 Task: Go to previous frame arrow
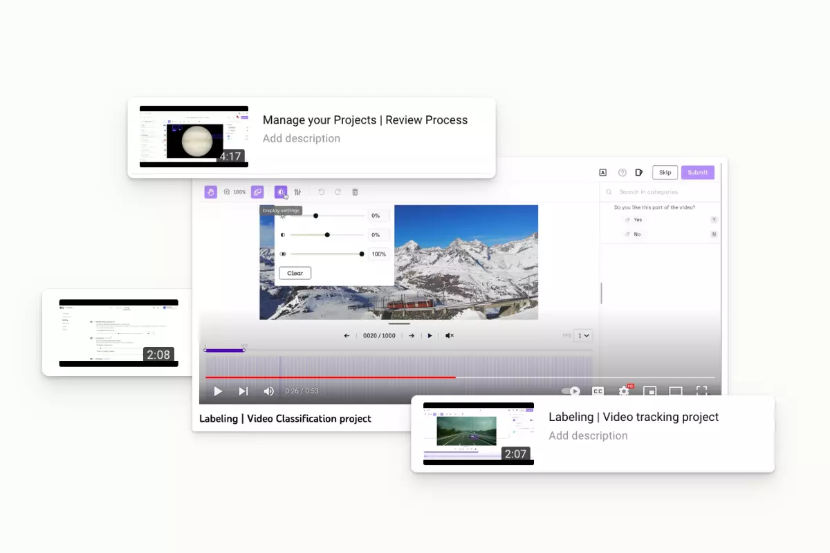[x=347, y=335]
